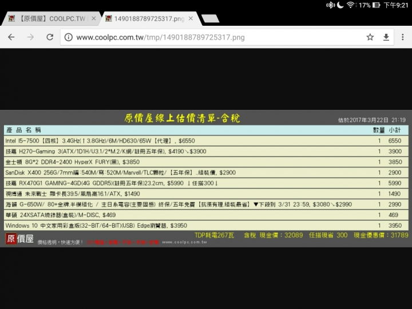Open the browser three-dot menu
The image size is (412, 309).
click(402, 37)
